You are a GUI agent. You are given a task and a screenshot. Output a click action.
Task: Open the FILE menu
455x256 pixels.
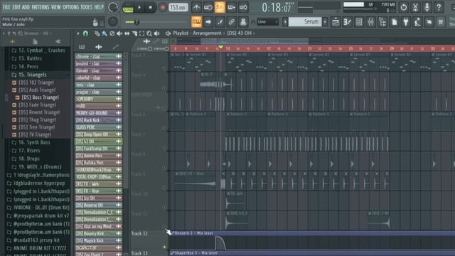[x=6, y=7]
